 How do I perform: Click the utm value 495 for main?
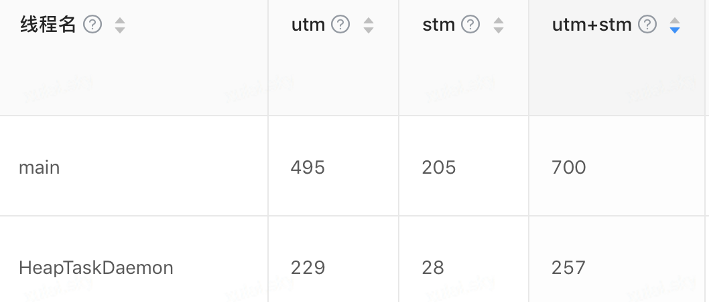pyautogui.click(x=308, y=167)
